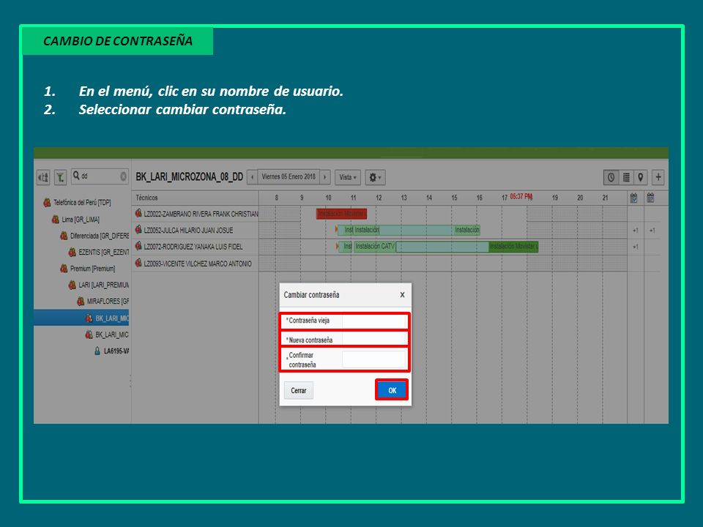This screenshot has height=527, width=703.
Task: Click the group icon beside MIRAFLORES
Action: pos(81,301)
